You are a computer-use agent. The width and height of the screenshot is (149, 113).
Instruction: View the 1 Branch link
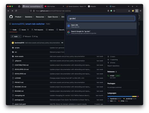(x=27, y=36)
